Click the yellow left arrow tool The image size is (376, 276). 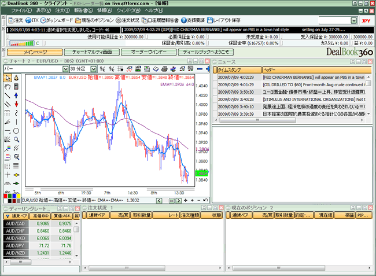pos(16,175)
